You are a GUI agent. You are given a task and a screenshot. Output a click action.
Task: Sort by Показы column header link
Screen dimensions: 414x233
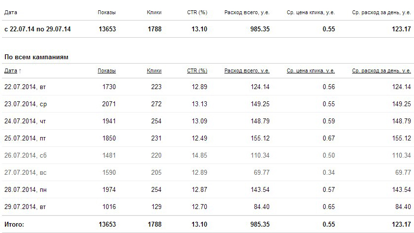click(x=107, y=71)
